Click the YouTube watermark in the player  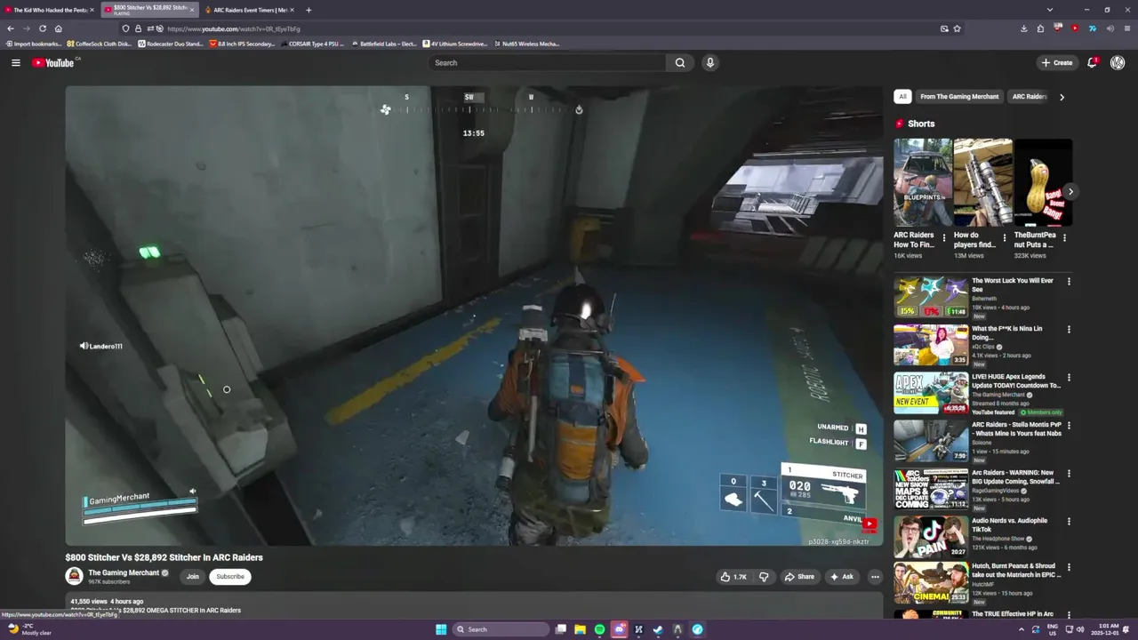pos(869,524)
